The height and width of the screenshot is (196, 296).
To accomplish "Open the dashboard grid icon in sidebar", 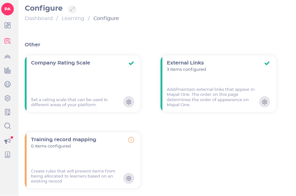I will (8, 25).
